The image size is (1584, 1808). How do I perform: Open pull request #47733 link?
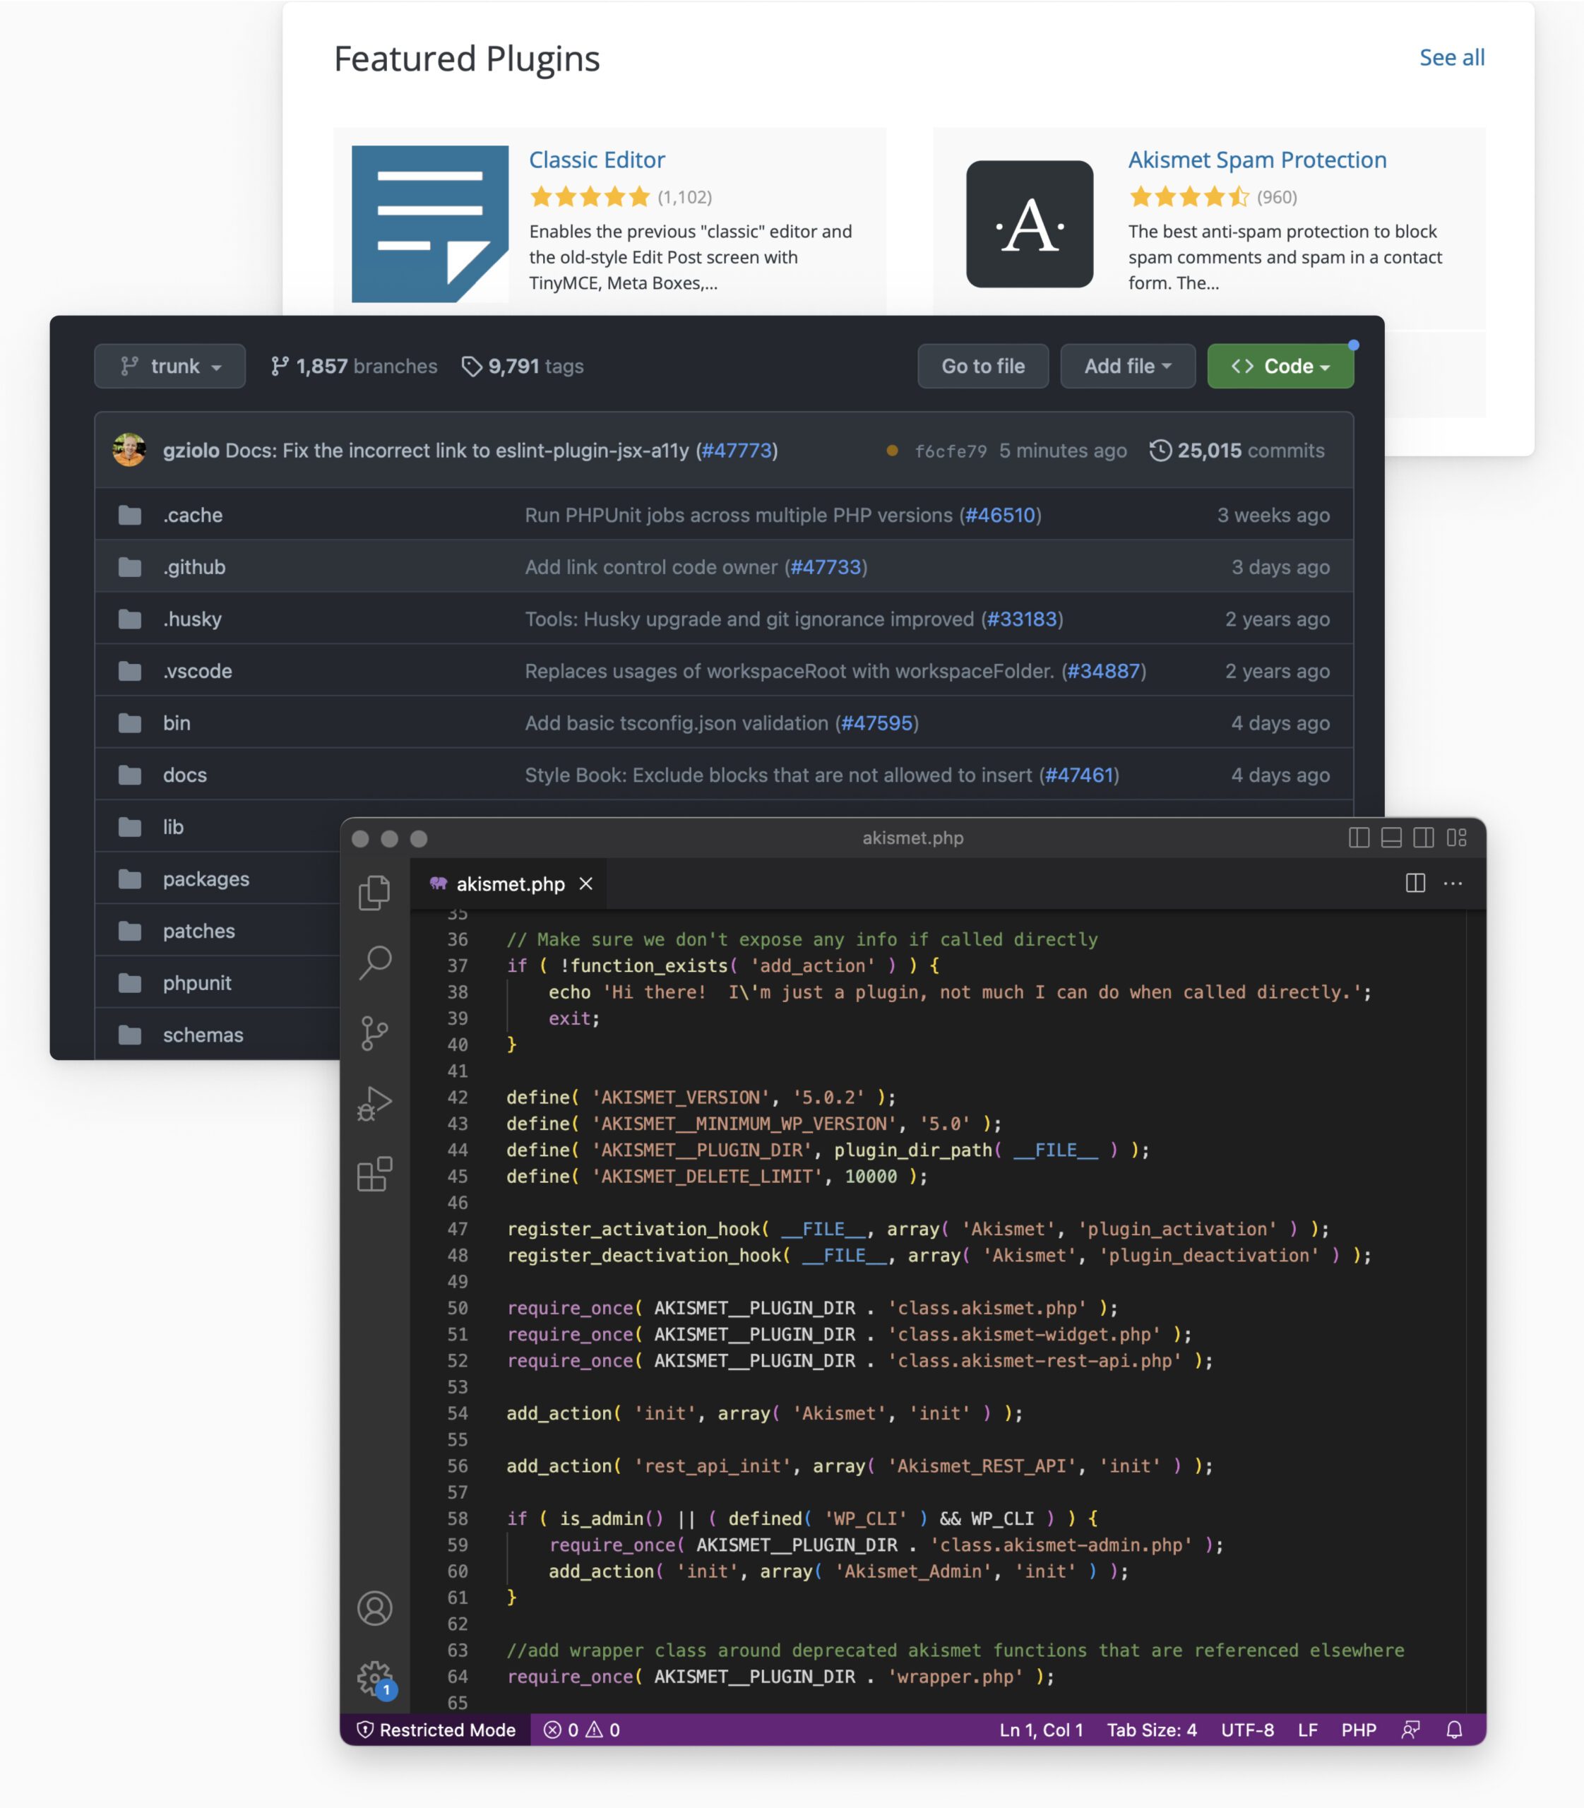click(x=826, y=566)
